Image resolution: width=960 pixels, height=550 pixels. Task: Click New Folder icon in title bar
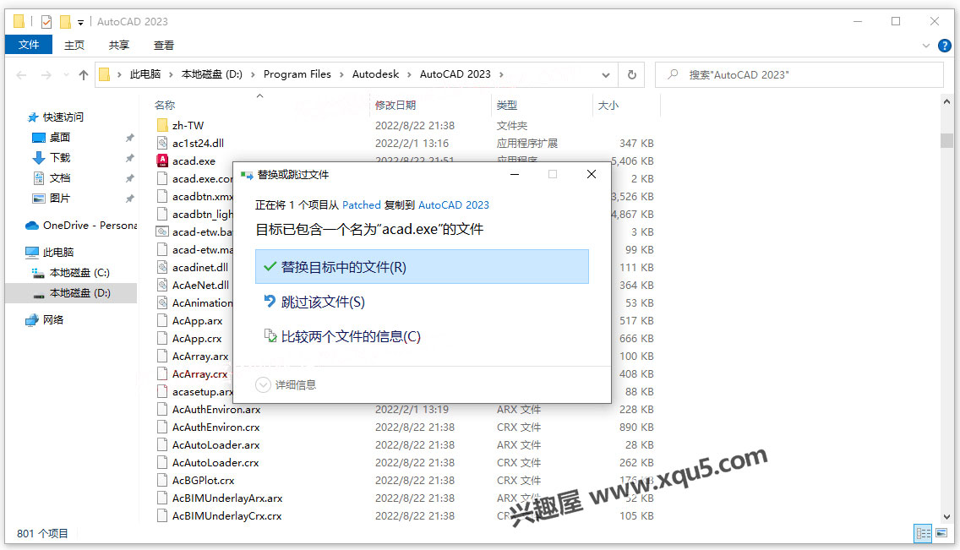pyautogui.click(x=65, y=22)
